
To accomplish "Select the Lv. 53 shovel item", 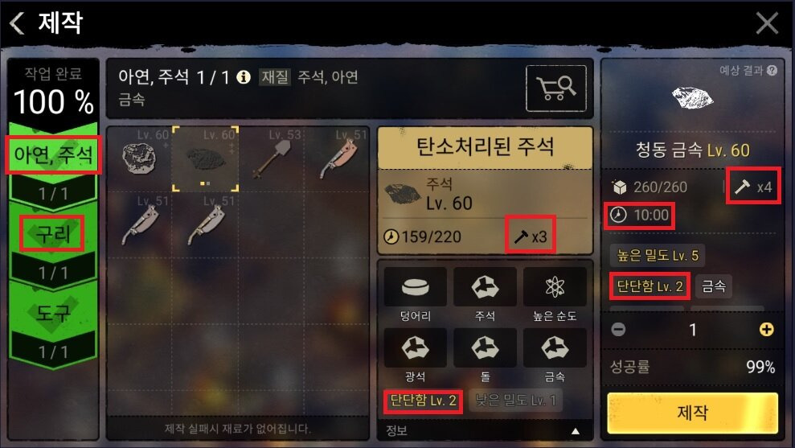I will (272, 158).
